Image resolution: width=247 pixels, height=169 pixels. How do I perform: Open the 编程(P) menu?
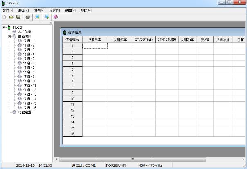(39, 10)
